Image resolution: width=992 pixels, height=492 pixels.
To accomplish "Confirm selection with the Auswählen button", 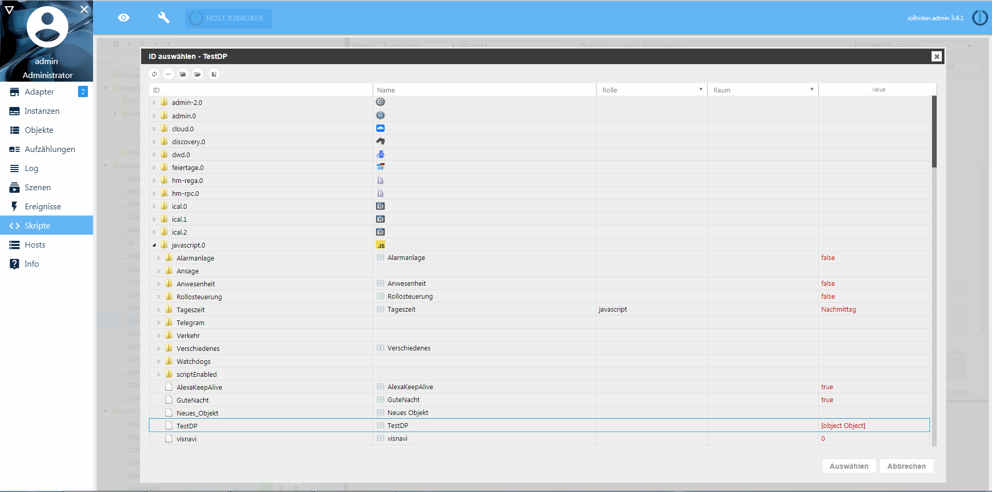I will pyautogui.click(x=848, y=466).
